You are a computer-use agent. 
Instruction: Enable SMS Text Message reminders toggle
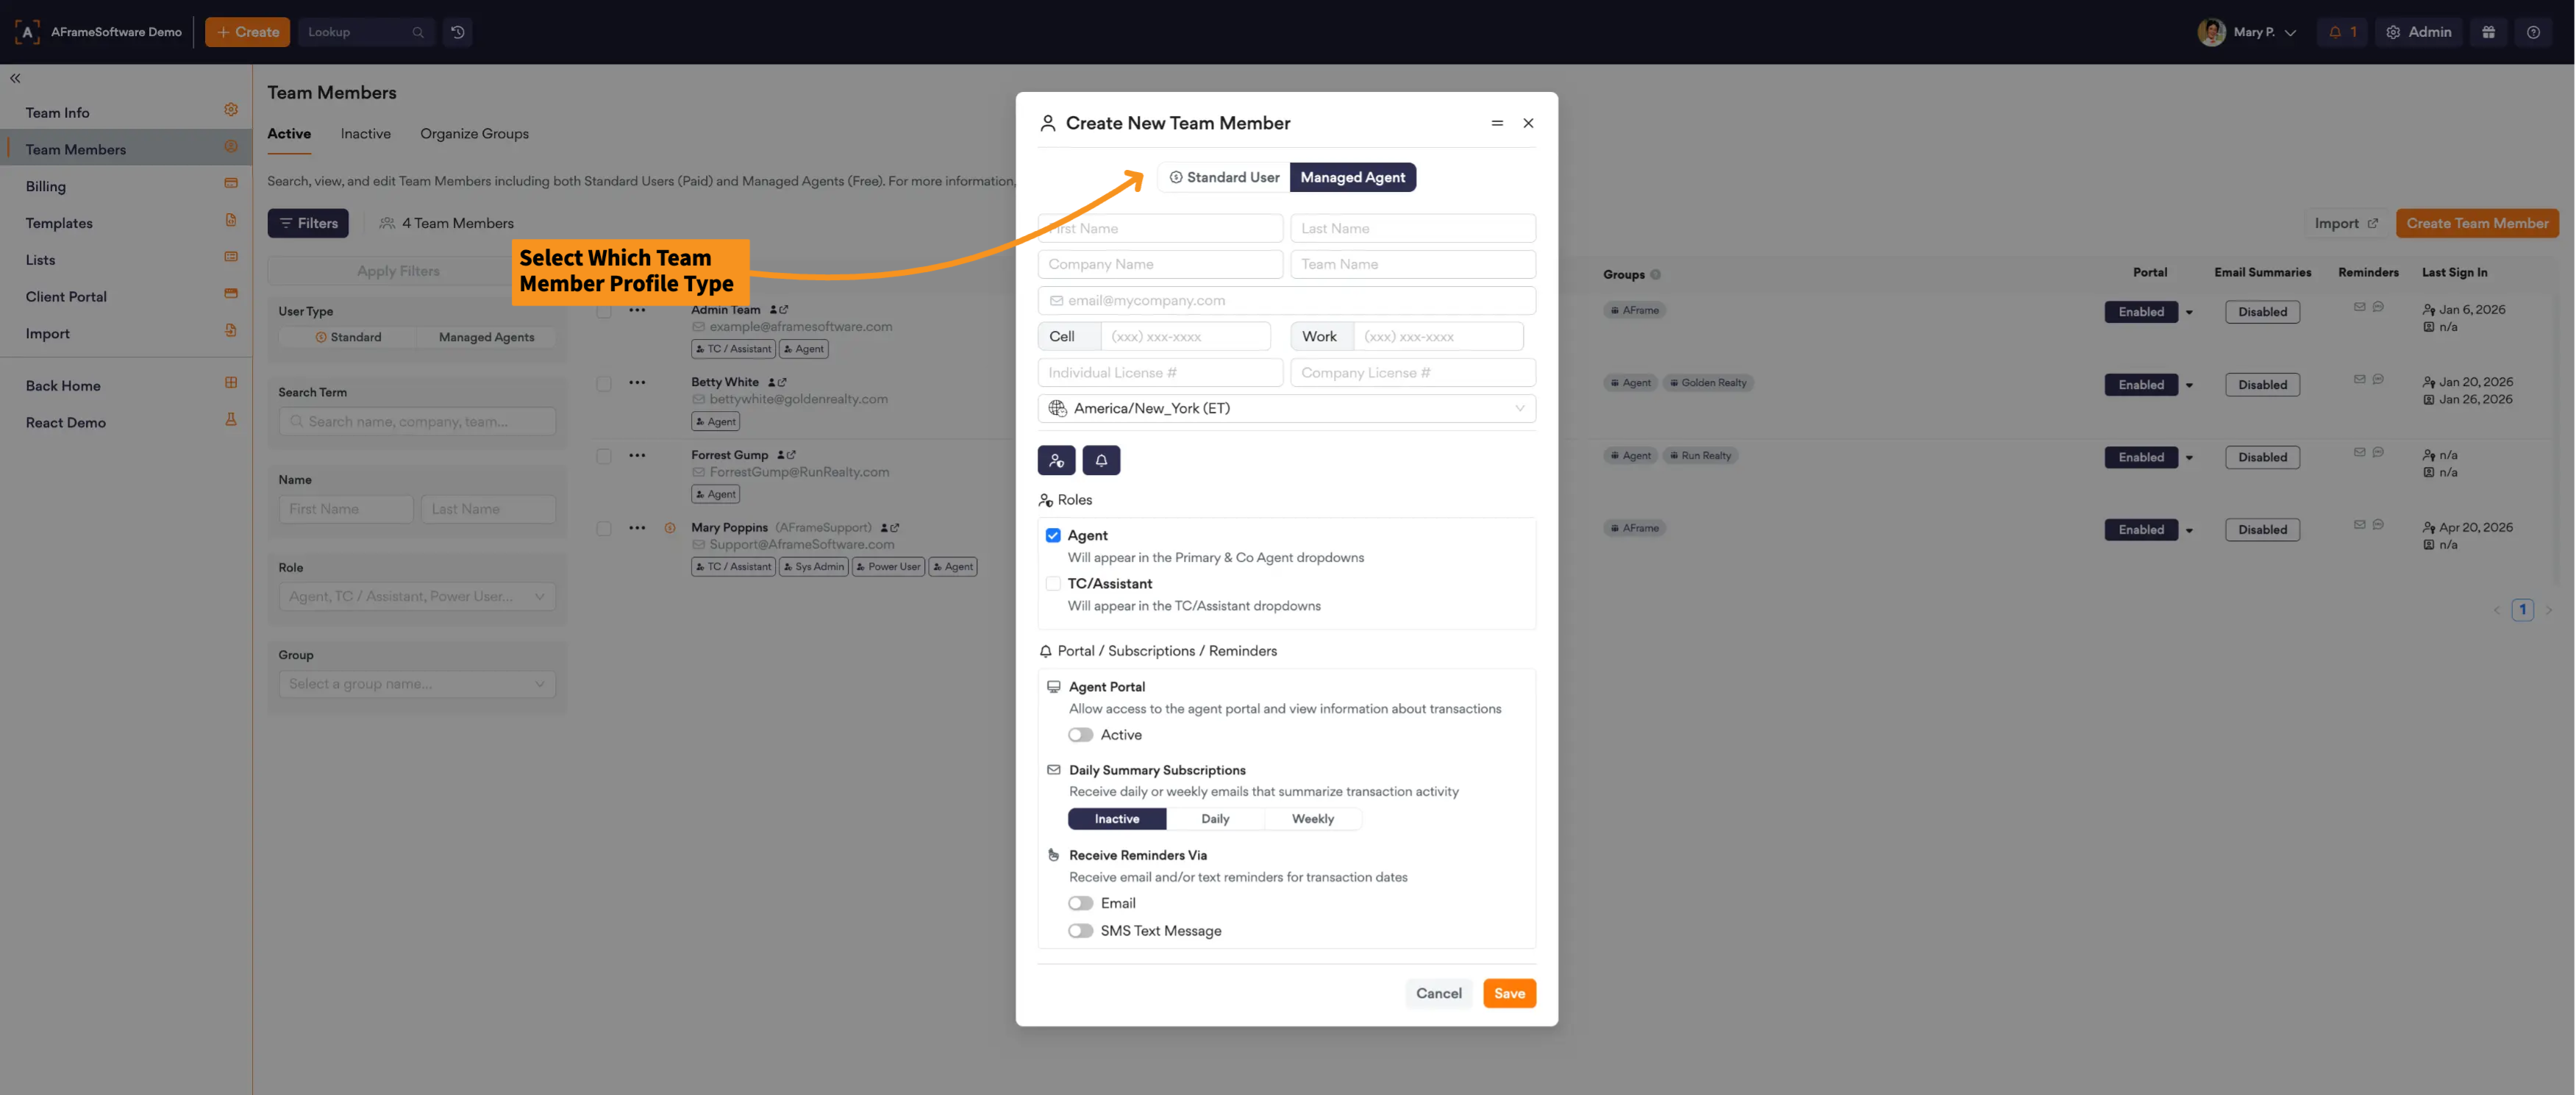(x=1080, y=931)
